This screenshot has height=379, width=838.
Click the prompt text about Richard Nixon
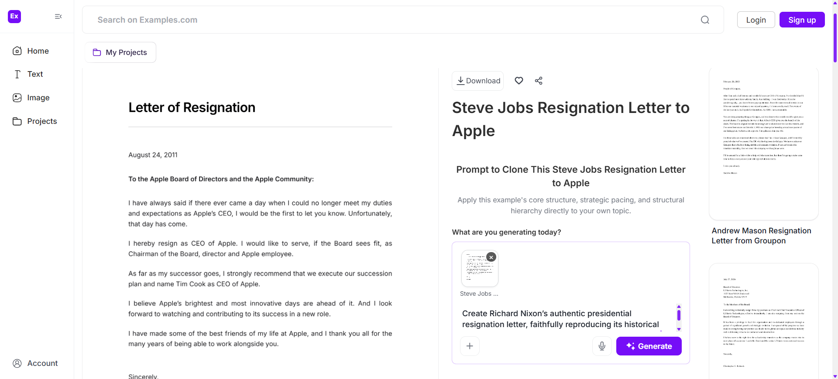560,319
